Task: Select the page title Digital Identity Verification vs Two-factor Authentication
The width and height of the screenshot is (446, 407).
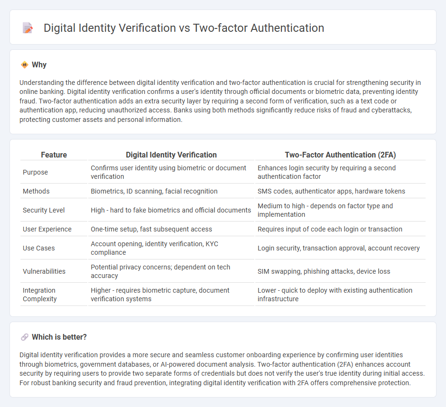Action: click(184, 28)
